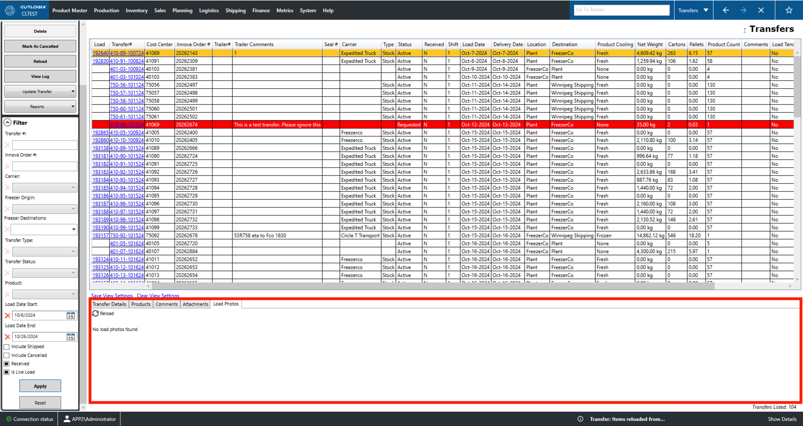This screenshot has width=803, height=426.
Task: Open the Logistics menu
Action: [x=209, y=10]
